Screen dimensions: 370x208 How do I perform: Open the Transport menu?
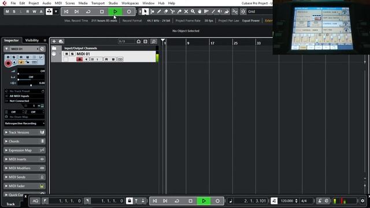(x=98, y=3)
